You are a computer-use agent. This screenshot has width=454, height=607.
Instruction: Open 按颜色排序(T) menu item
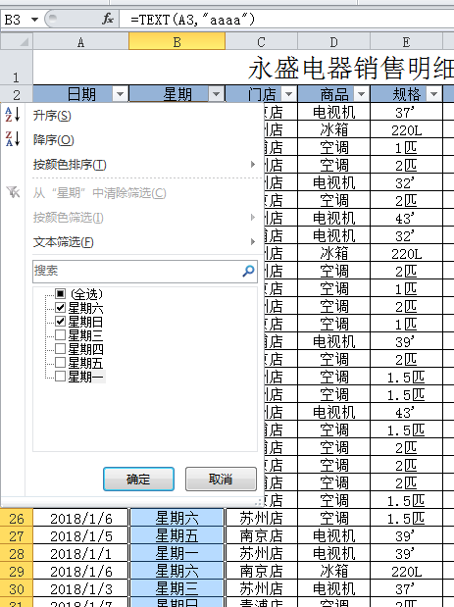144,164
